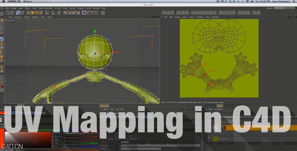
Task: Click the Wi-Fi status icon
Action: pos(247,1)
